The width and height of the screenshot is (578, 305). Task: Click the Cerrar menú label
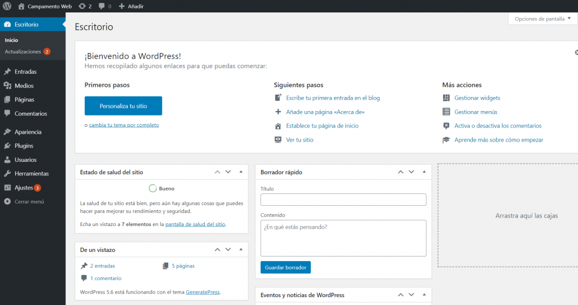tap(29, 201)
